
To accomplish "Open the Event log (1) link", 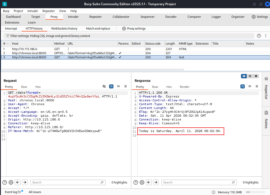I will pos(13,192).
